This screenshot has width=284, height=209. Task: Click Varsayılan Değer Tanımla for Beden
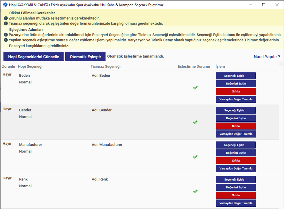tap(236, 99)
